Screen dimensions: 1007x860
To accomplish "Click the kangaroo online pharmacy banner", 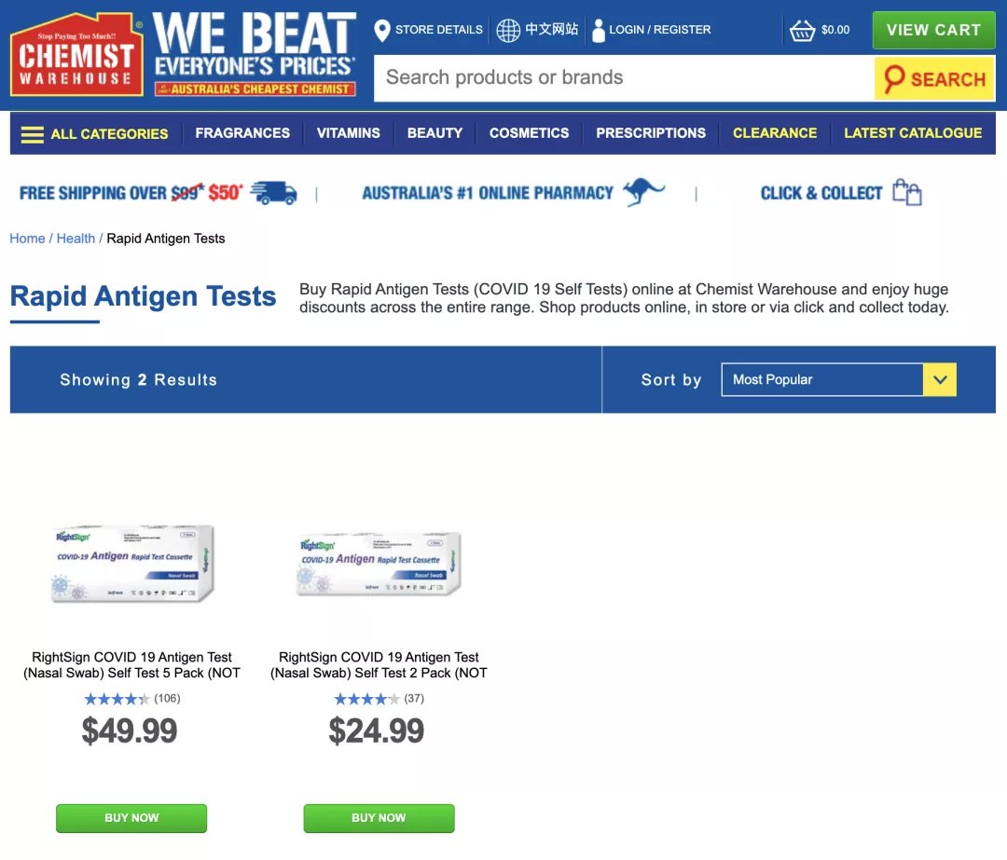I will click(x=513, y=193).
